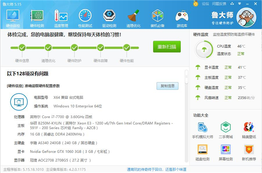Open 手机模拟大师 tool icon
262x173 pixels.
tap(203, 127)
